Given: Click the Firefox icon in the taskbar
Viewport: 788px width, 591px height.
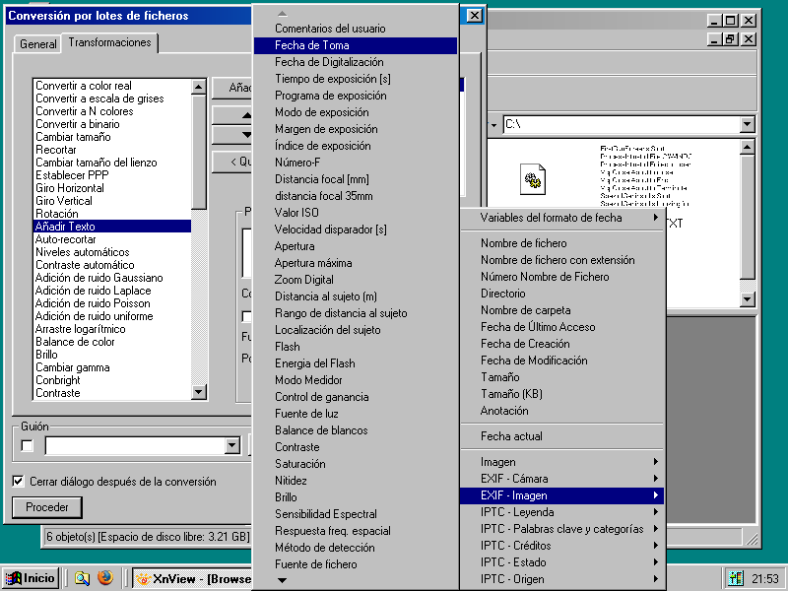Looking at the screenshot, I should tap(105, 578).
